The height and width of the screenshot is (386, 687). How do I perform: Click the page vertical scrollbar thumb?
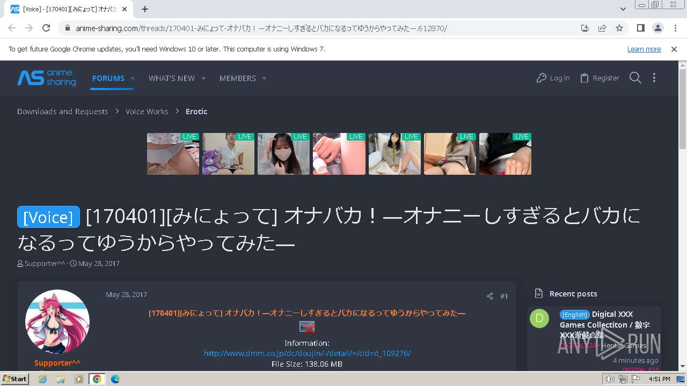coord(683,109)
